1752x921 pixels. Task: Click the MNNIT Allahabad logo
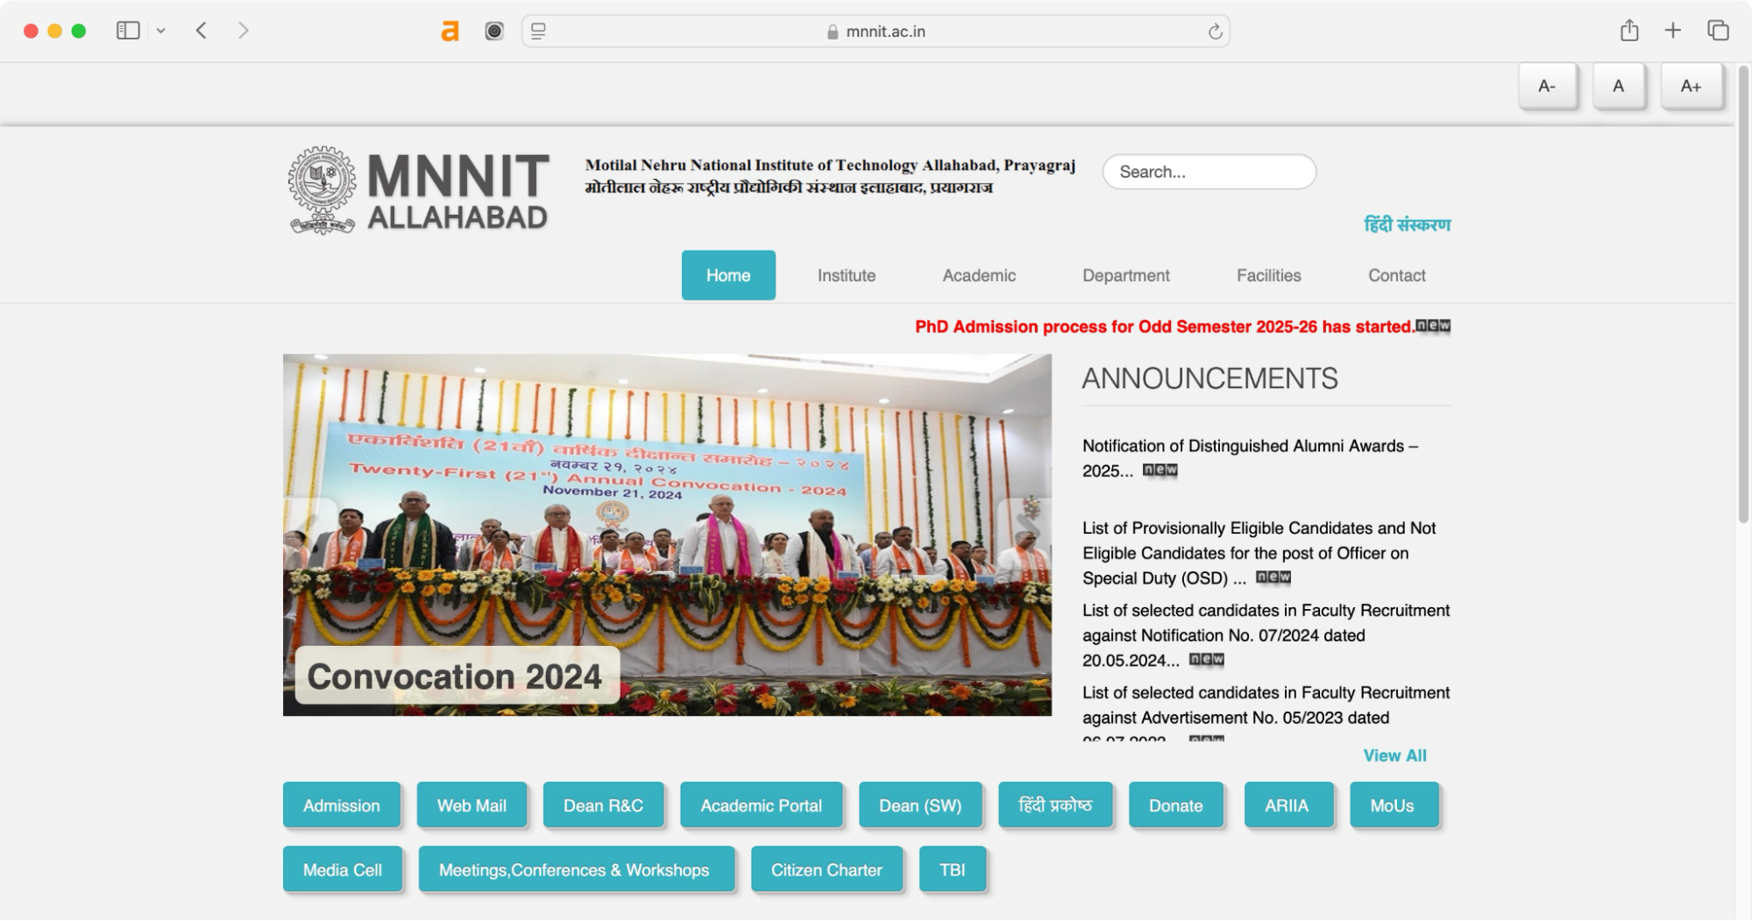pos(323,188)
